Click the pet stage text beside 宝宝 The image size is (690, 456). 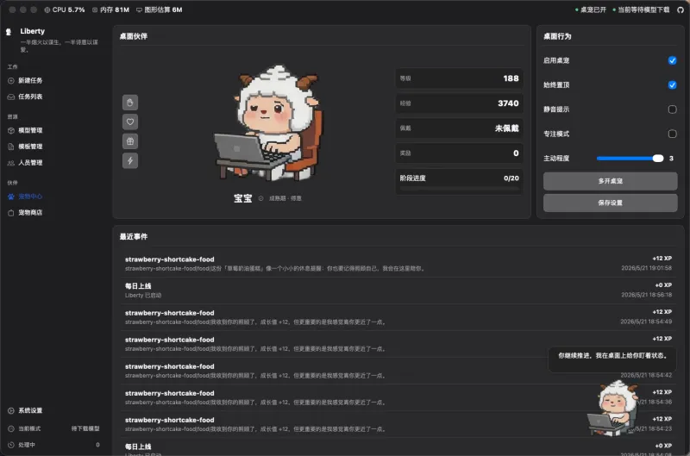coord(285,199)
